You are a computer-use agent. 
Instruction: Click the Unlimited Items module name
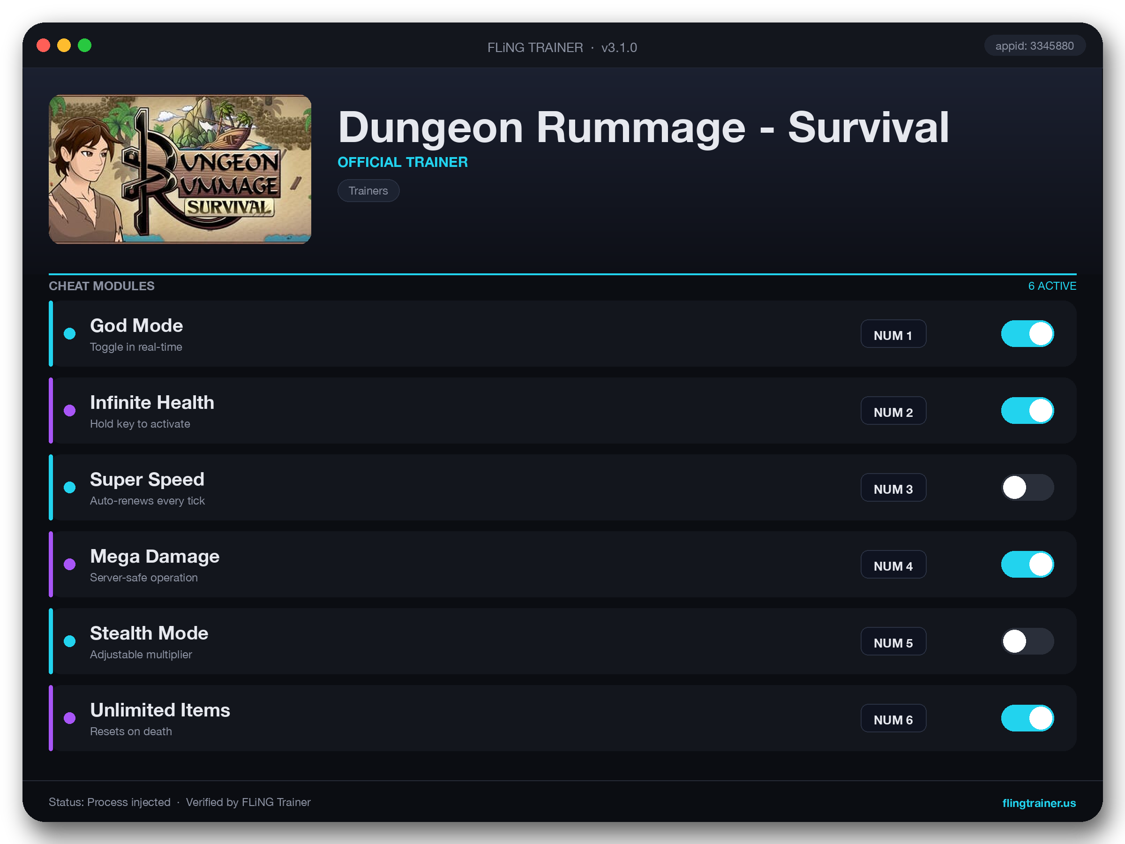click(160, 710)
